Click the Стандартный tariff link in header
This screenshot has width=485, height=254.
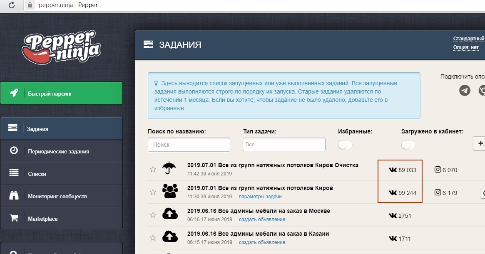(x=469, y=39)
